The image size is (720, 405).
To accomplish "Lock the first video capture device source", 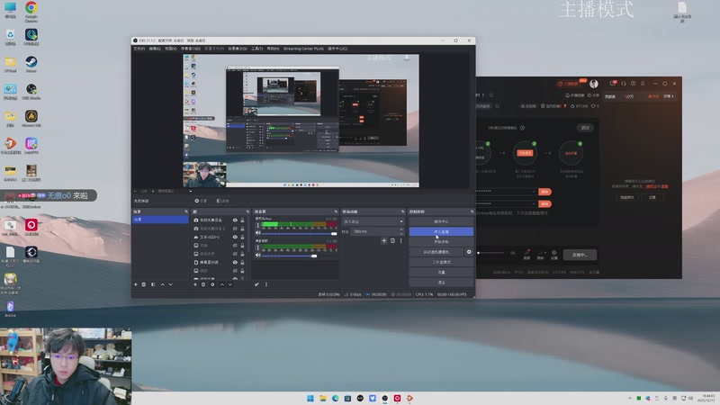I will pos(243,220).
